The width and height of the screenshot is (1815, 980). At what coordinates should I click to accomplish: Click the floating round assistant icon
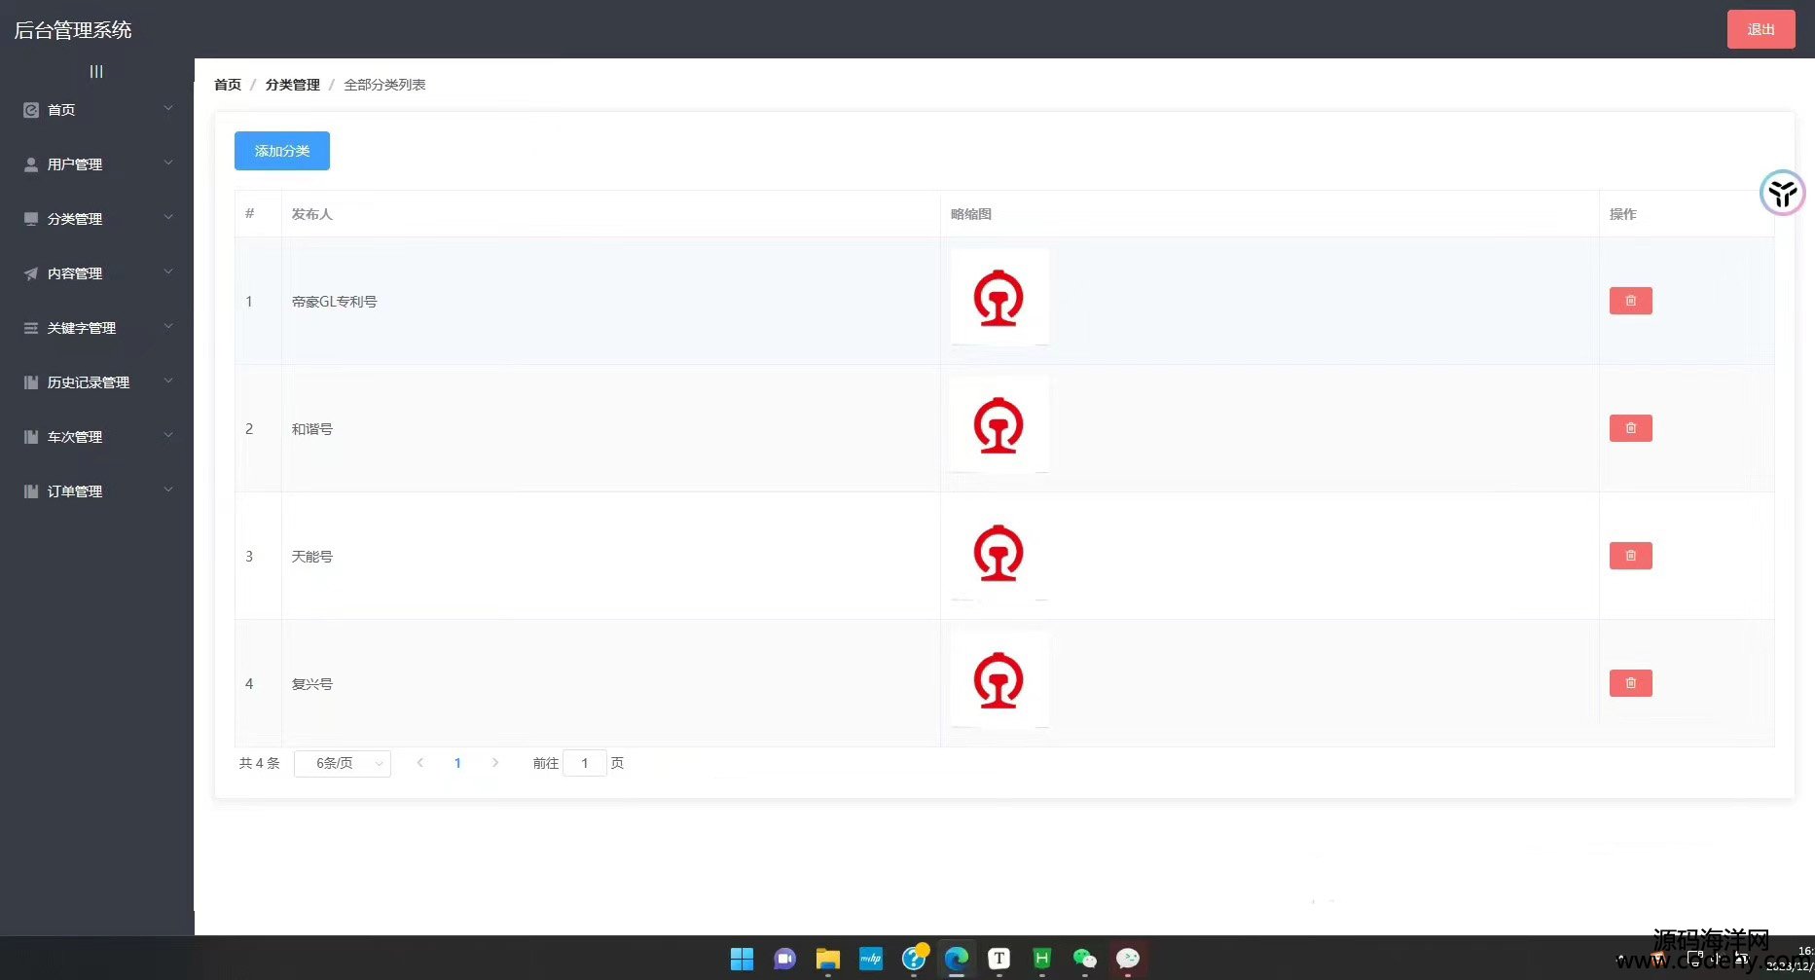(1783, 193)
